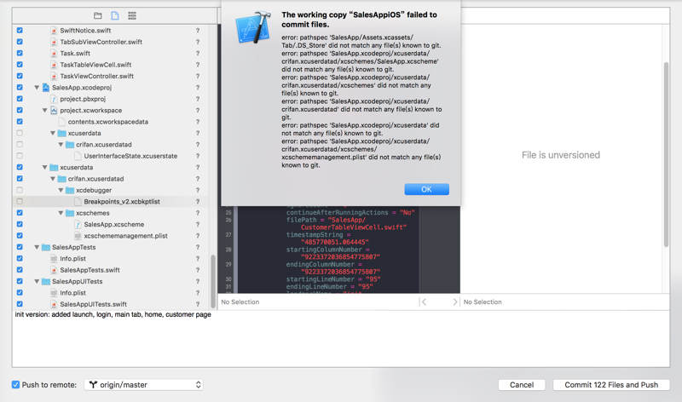Click TaskViewController.swift file icon

click(x=54, y=76)
